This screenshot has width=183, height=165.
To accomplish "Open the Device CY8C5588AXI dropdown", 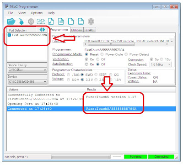I will point(27,82).
